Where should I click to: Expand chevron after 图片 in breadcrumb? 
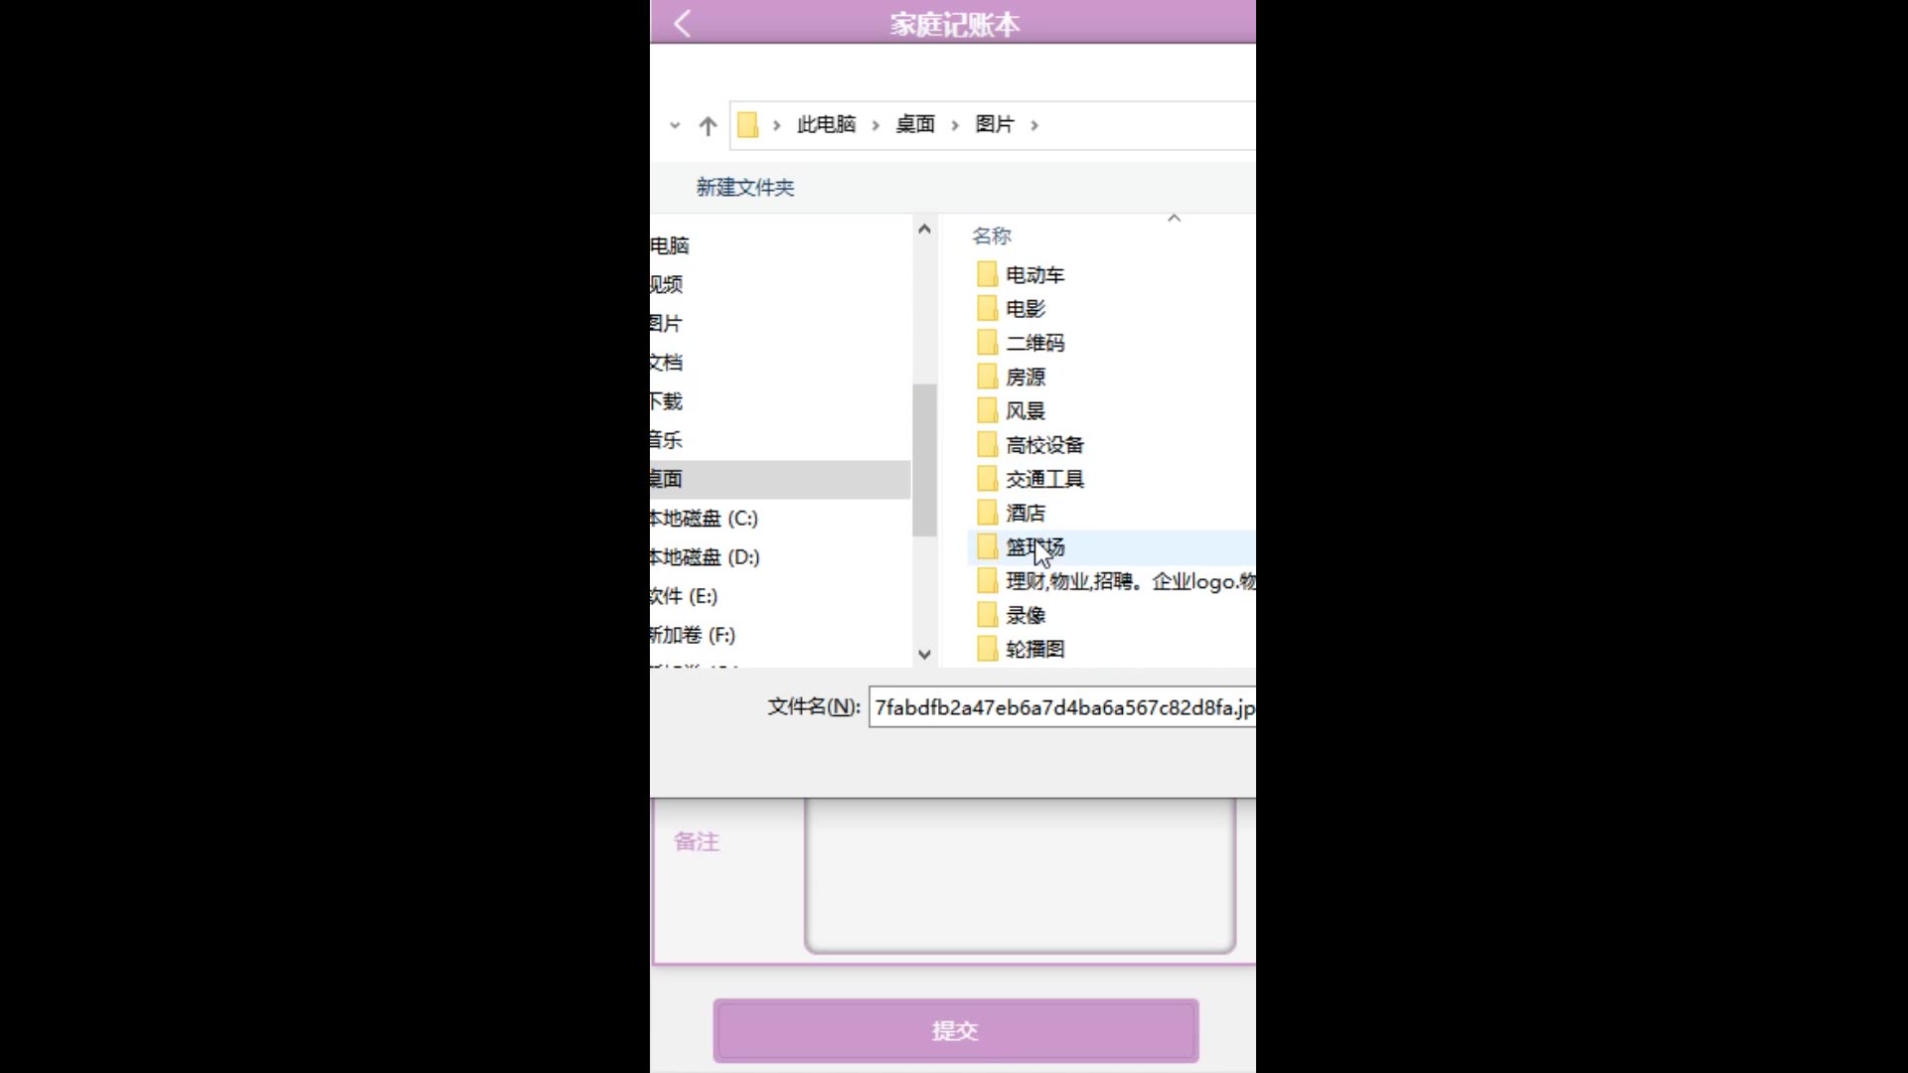pyautogui.click(x=1034, y=125)
